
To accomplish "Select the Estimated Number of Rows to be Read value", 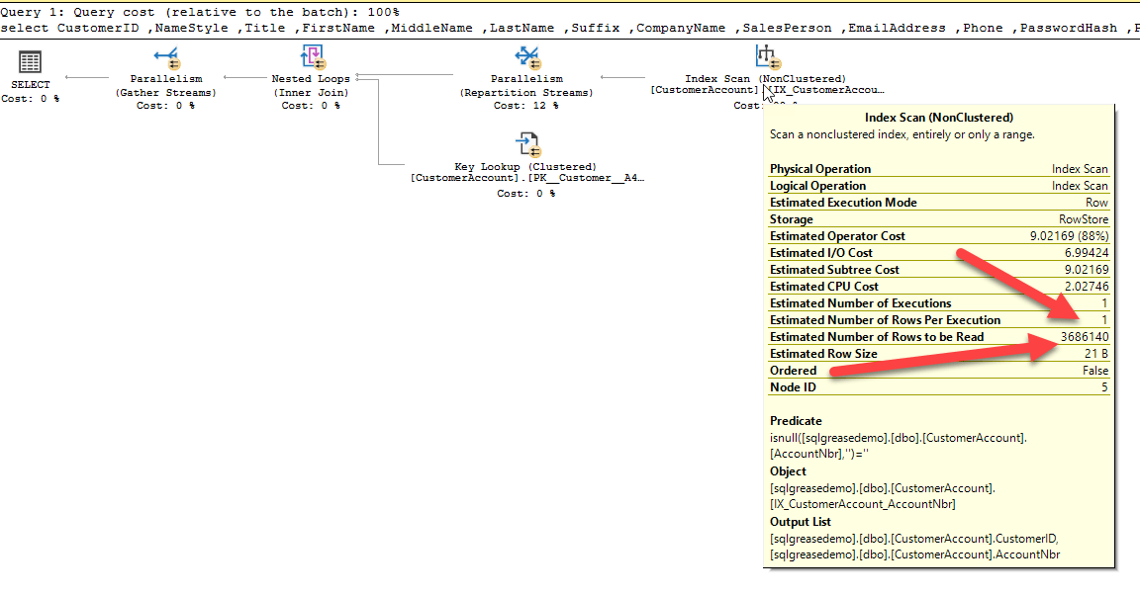I will click(1086, 336).
